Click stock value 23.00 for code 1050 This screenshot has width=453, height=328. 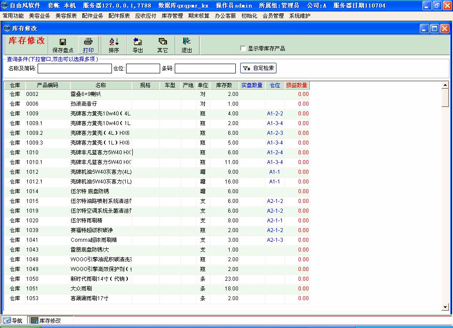[231, 279]
